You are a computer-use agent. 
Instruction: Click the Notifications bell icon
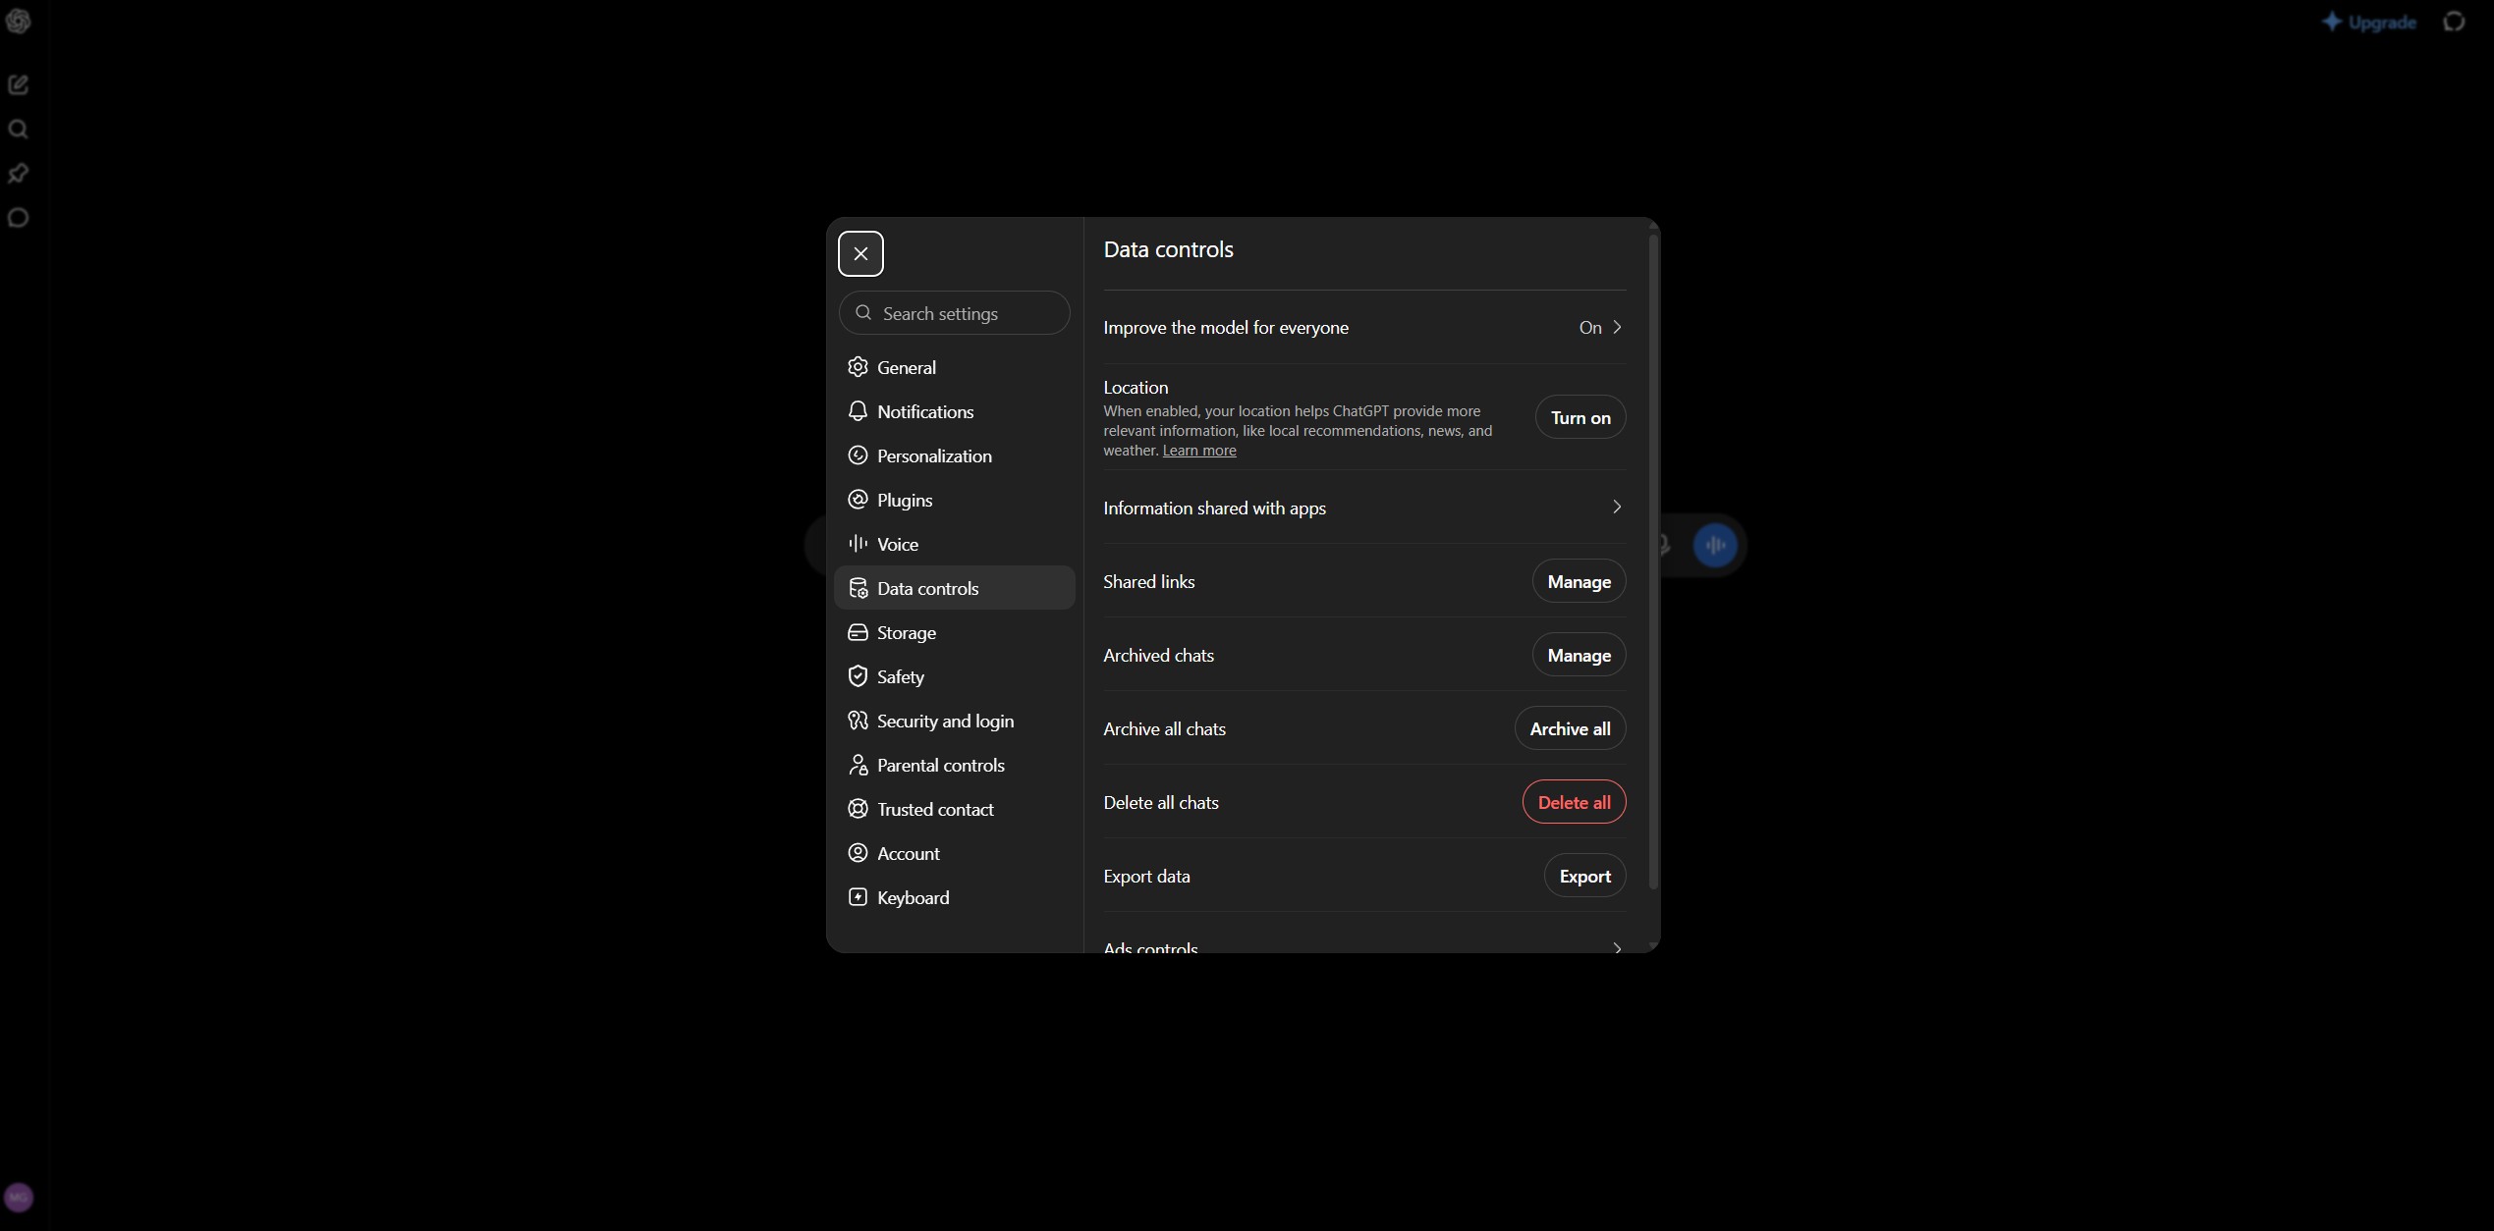(x=858, y=411)
